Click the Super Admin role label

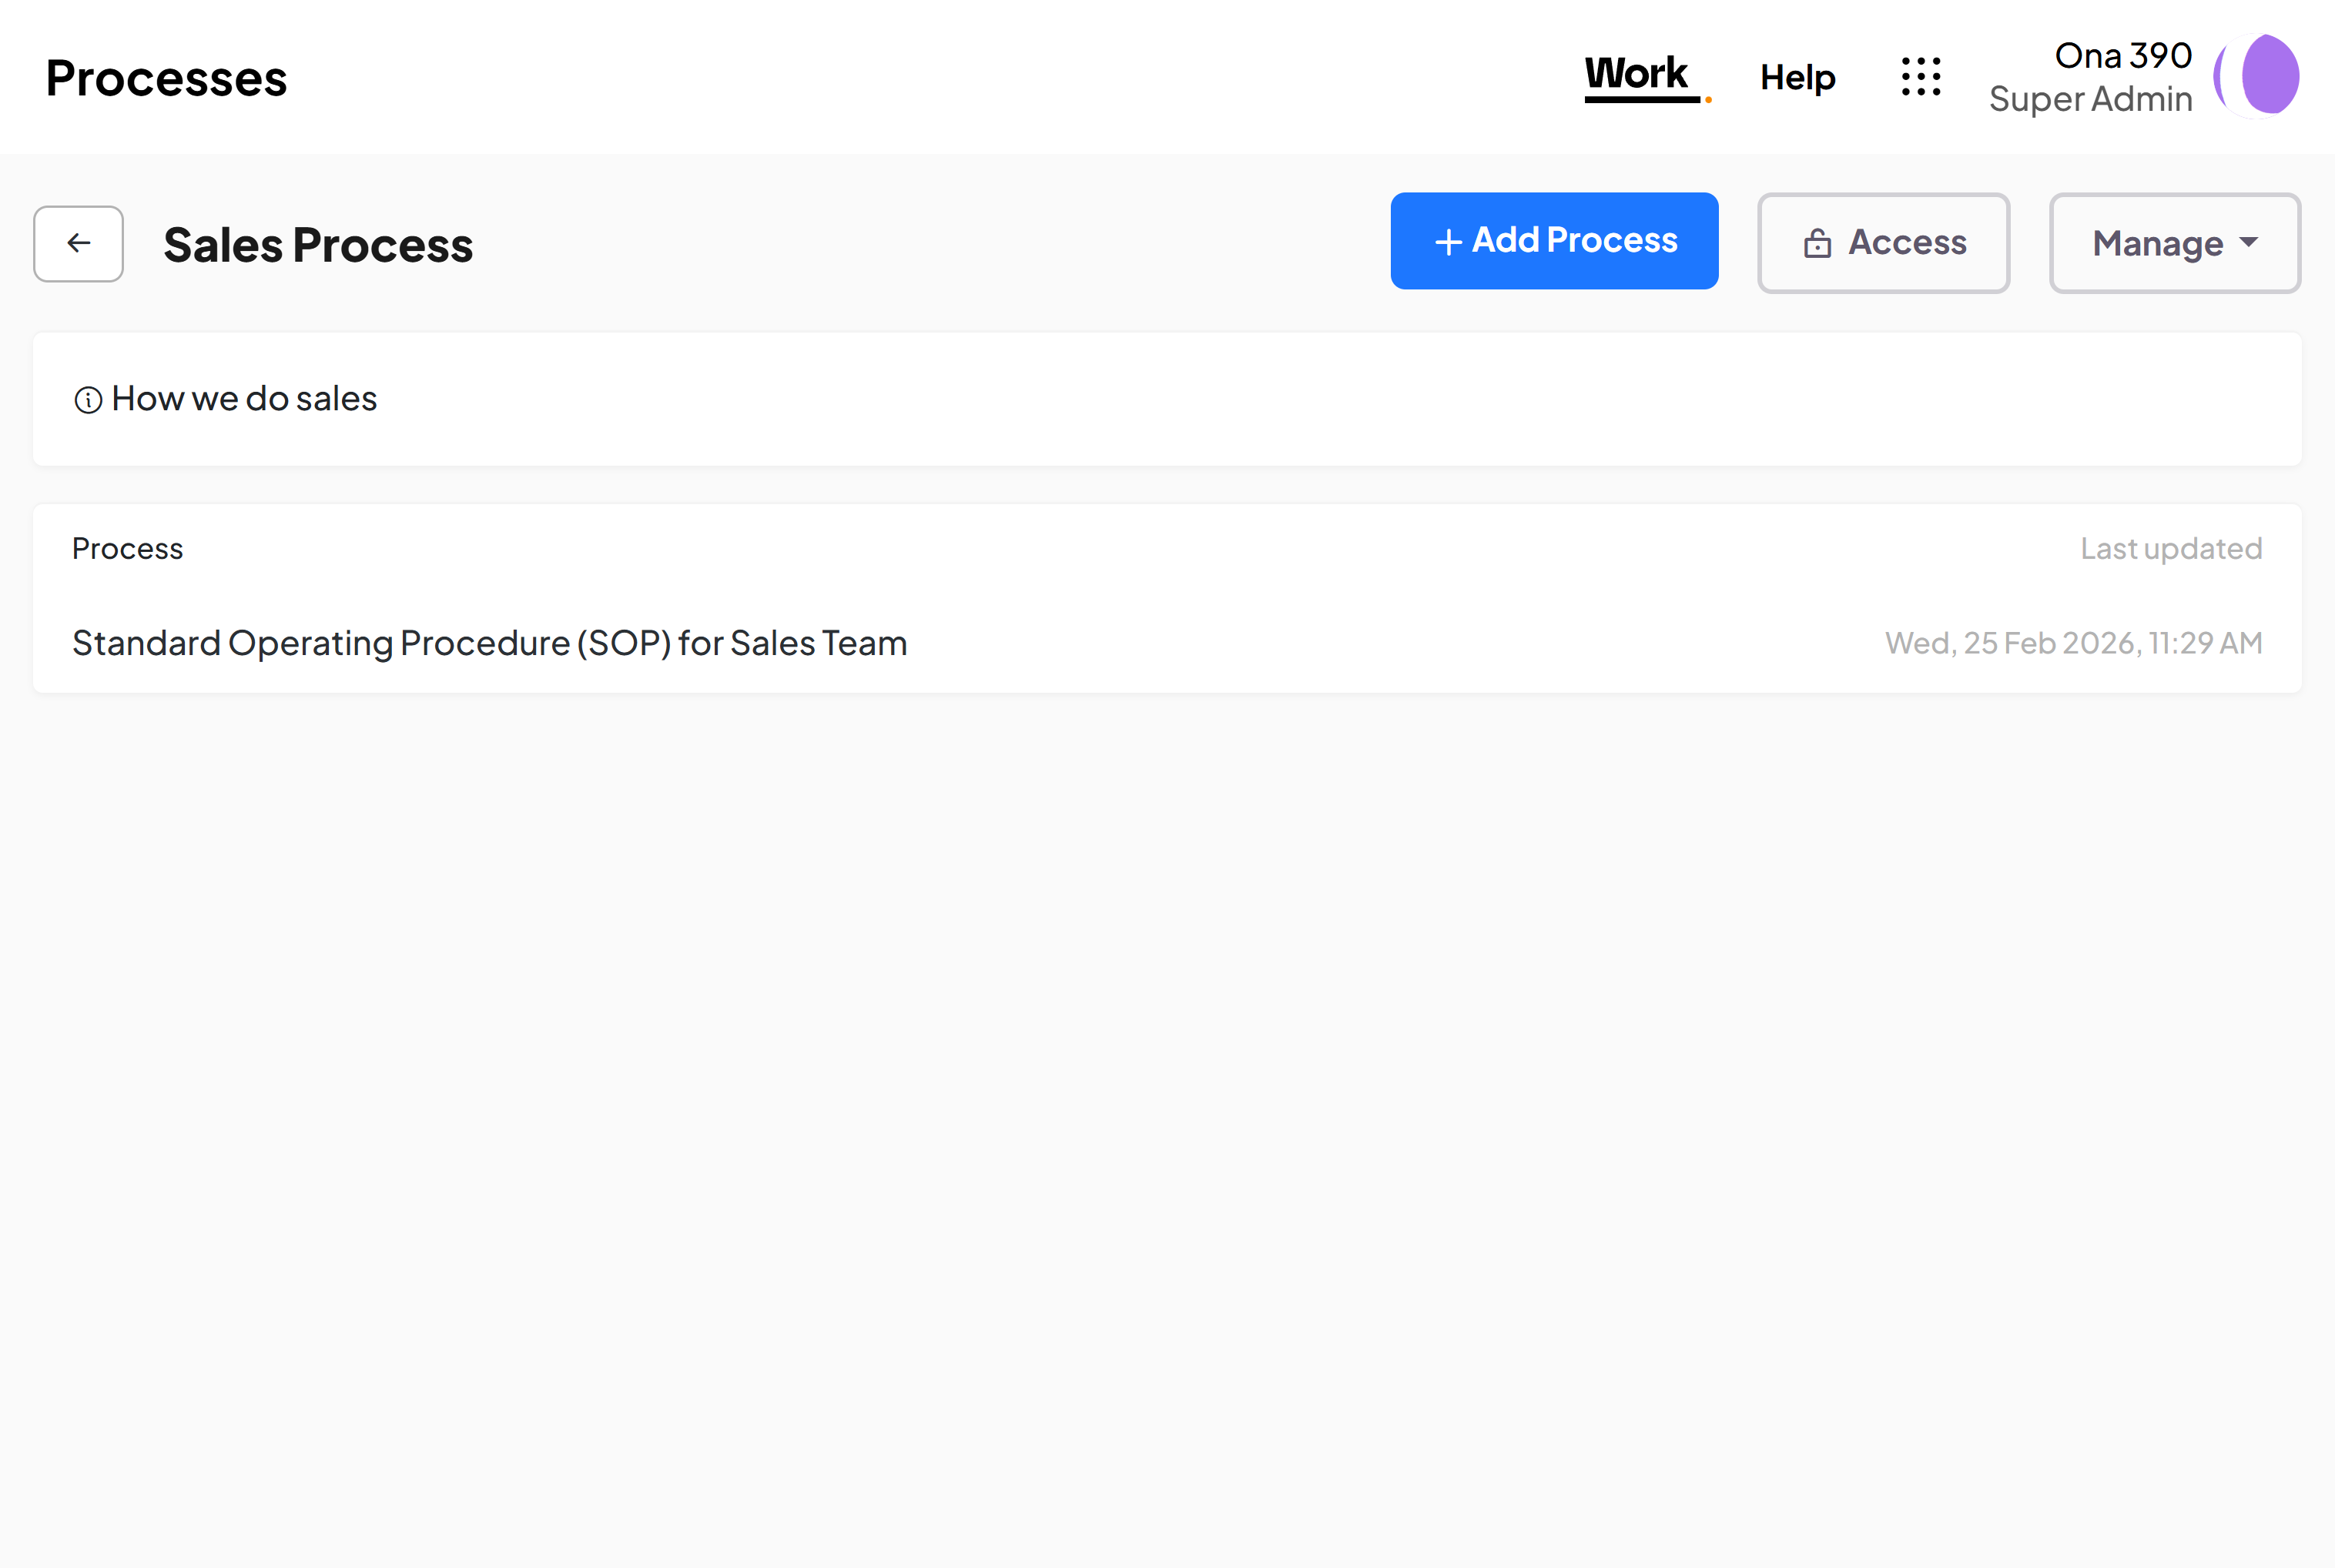click(x=2090, y=99)
